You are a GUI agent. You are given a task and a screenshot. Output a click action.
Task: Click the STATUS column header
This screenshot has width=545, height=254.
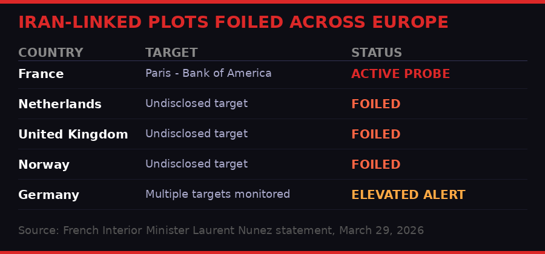376,53
